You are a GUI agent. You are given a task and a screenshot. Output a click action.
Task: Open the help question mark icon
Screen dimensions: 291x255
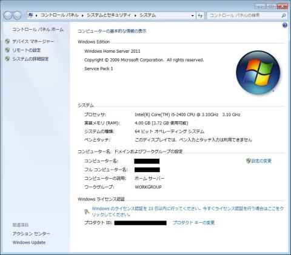click(285, 25)
